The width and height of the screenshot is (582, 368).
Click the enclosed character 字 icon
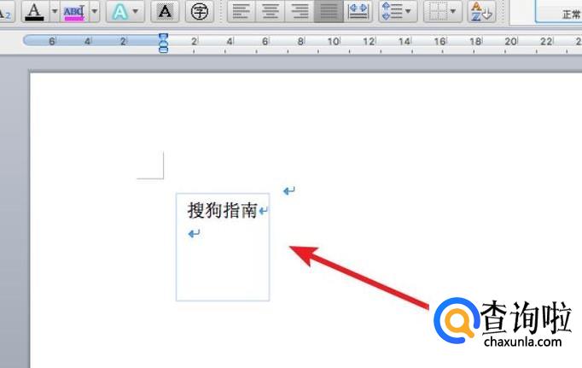(200, 11)
